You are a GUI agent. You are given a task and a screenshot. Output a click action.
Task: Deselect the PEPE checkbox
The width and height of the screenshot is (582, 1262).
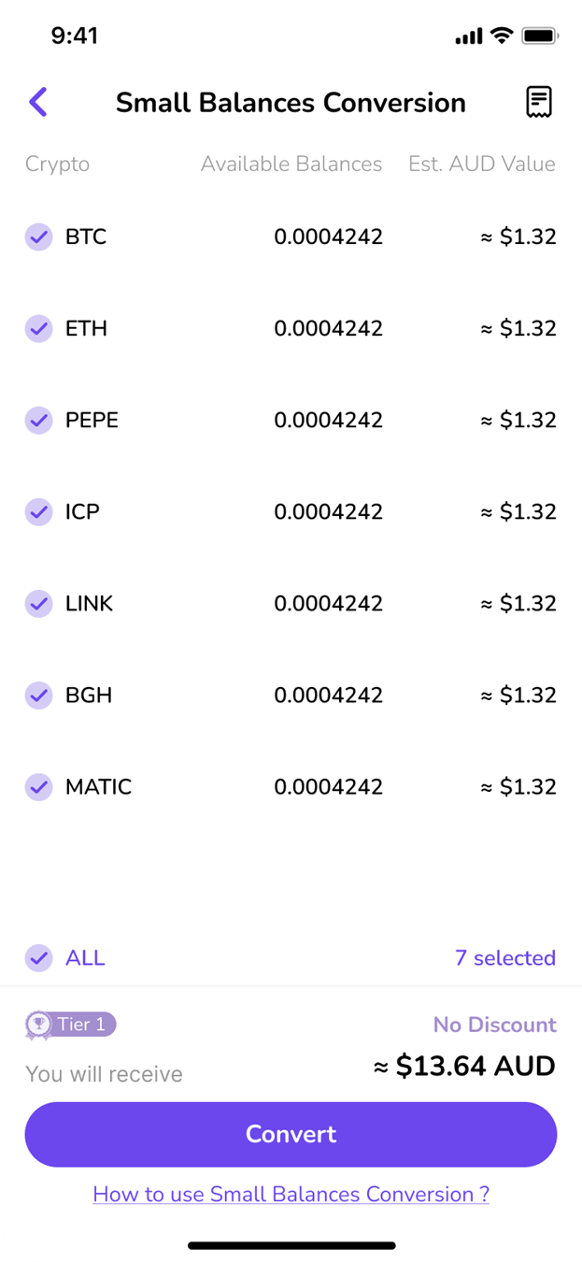click(x=38, y=421)
